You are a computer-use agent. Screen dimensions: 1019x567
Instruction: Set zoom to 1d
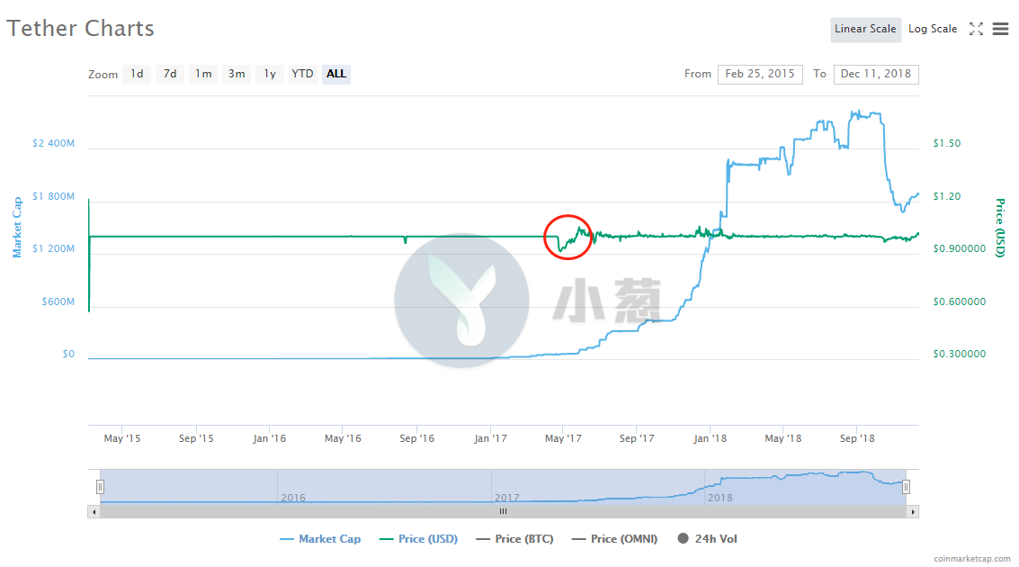click(x=137, y=74)
